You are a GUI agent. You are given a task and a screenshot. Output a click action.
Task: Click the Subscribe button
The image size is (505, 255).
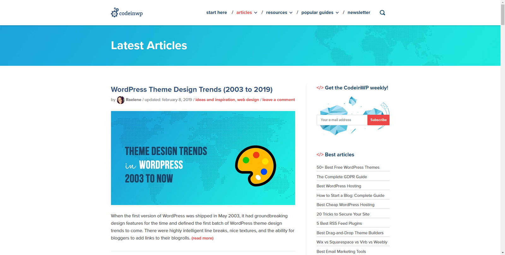point(378,120)
